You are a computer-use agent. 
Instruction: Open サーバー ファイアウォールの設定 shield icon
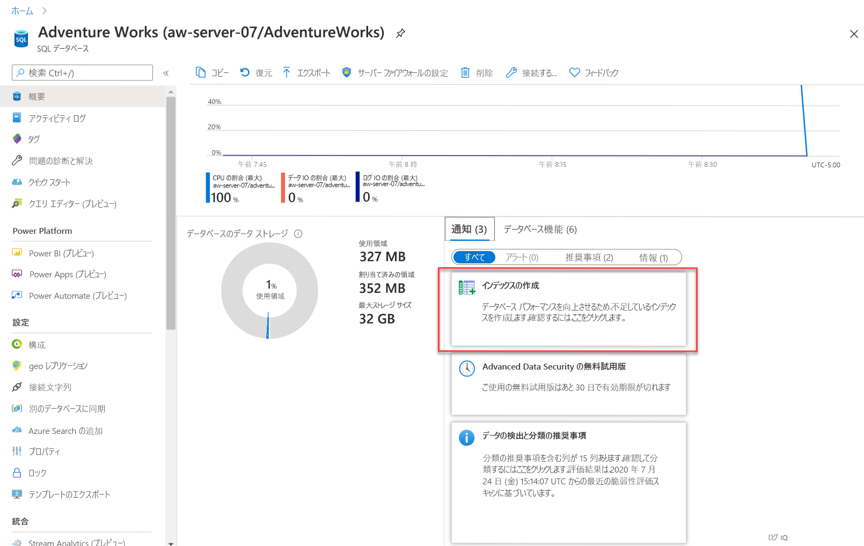click(x=347, y=72)
